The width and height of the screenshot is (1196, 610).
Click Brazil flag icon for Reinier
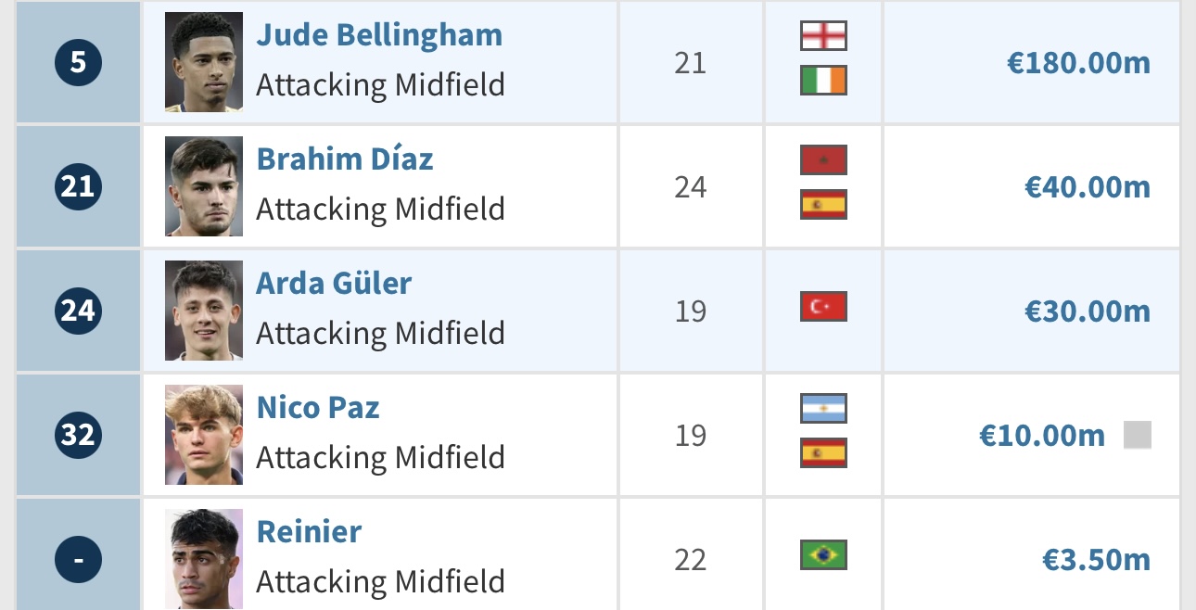tap(823, 554)
